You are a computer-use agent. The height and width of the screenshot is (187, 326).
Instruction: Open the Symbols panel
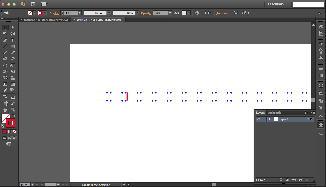[321, 58]
